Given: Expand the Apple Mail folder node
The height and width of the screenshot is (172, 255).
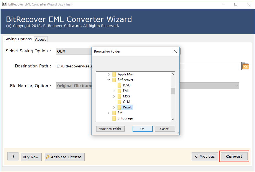Looking at the screenshot, I should pos(109,74).
